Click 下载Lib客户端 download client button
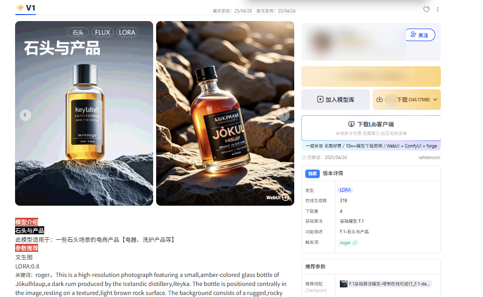 point(371,128)
